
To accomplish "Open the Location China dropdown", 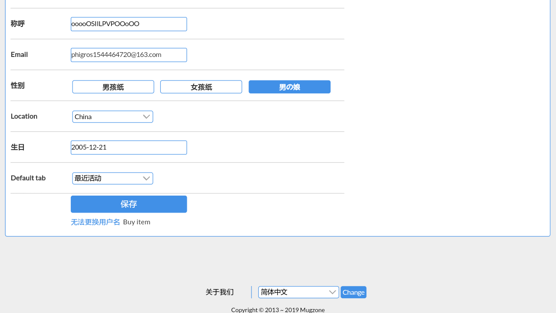I will 113,117.
